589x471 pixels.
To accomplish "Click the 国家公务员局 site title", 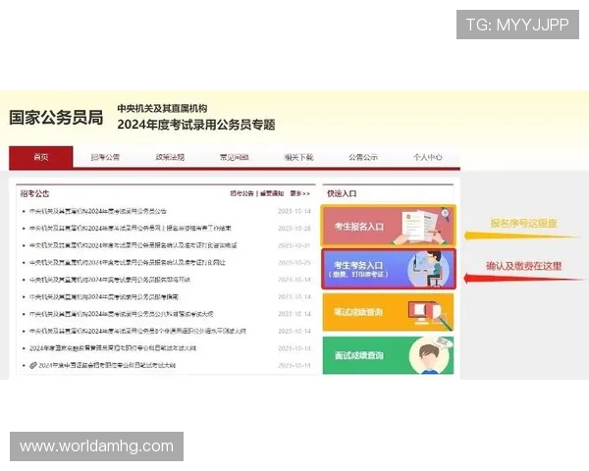I will (56, 118).
